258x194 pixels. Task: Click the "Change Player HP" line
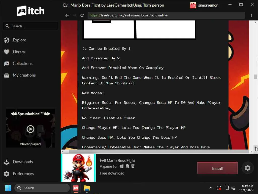coord(134,128)
